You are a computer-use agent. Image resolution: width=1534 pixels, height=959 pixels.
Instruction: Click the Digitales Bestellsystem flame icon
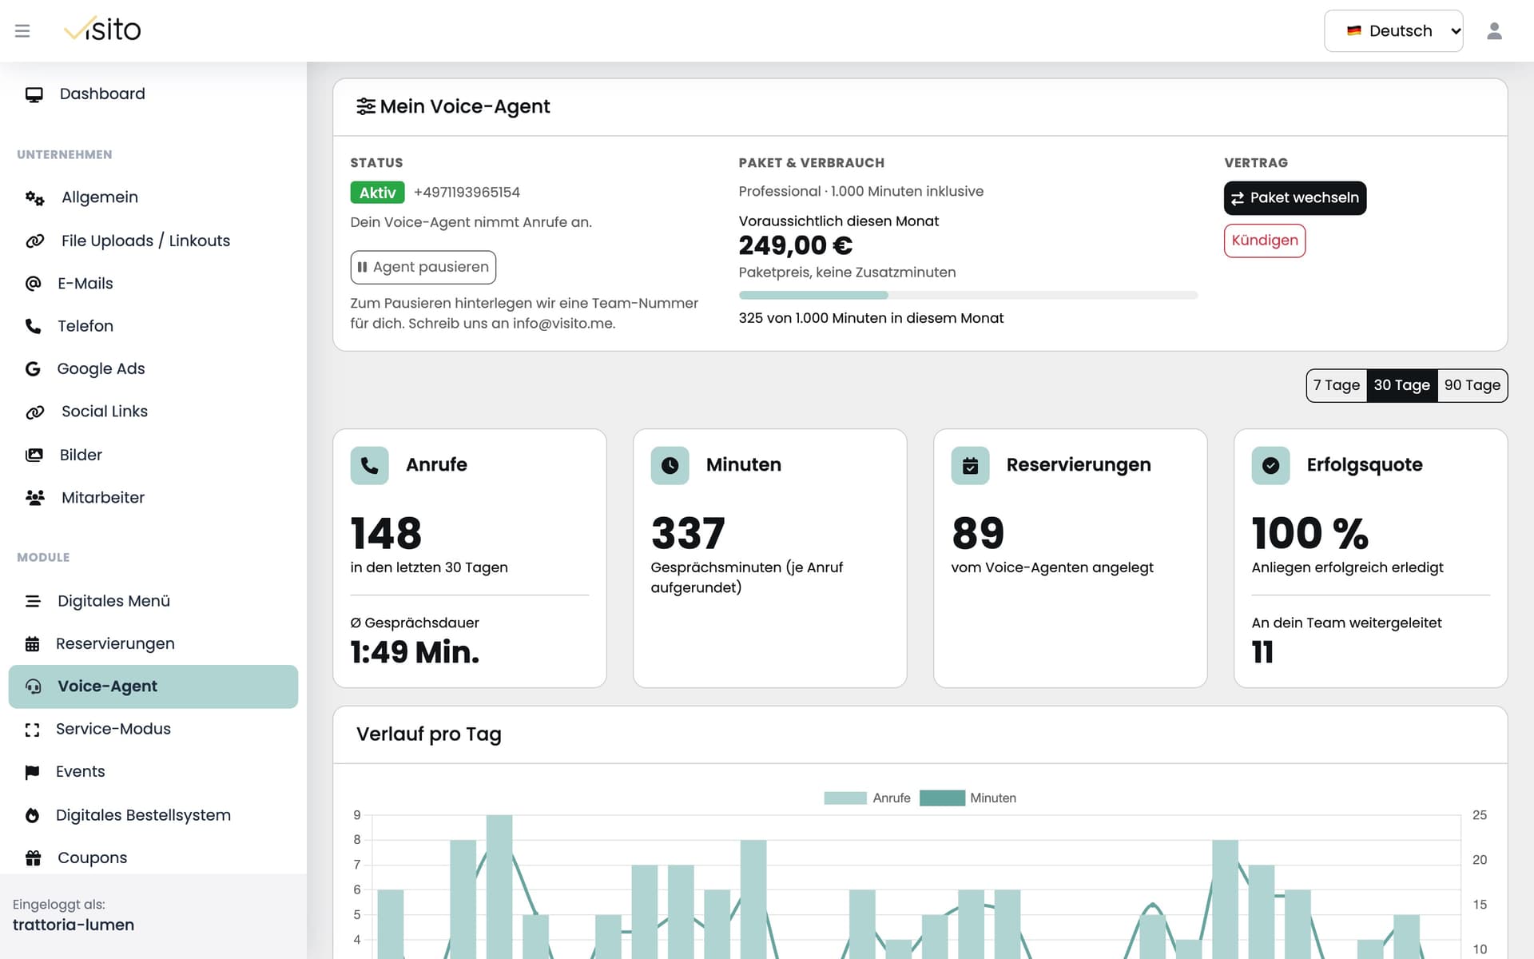[x=32, y=815]
